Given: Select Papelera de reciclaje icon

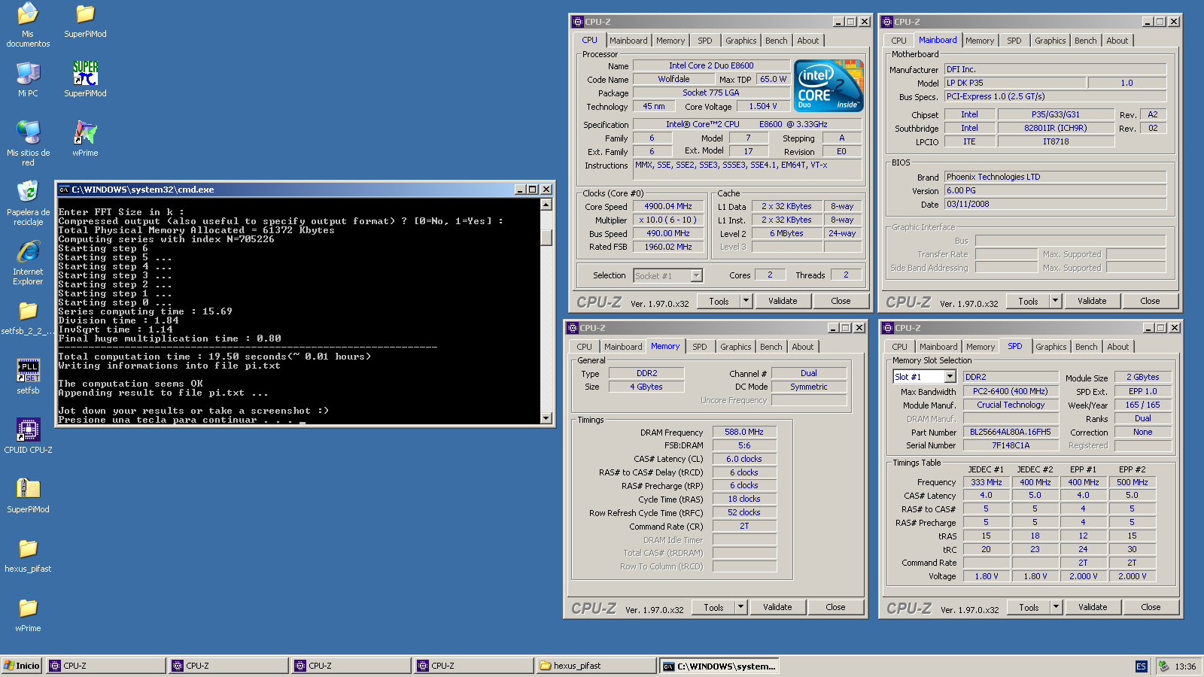Looking at the screenshot, I should tap(28, 192).
